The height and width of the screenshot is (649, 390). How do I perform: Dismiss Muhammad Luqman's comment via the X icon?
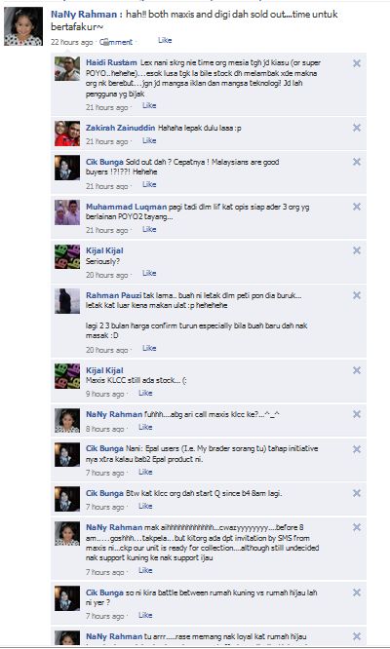click(357, 207)
